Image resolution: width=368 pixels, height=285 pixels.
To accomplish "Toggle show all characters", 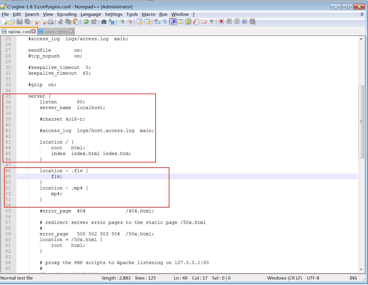I will pos(165,22).
